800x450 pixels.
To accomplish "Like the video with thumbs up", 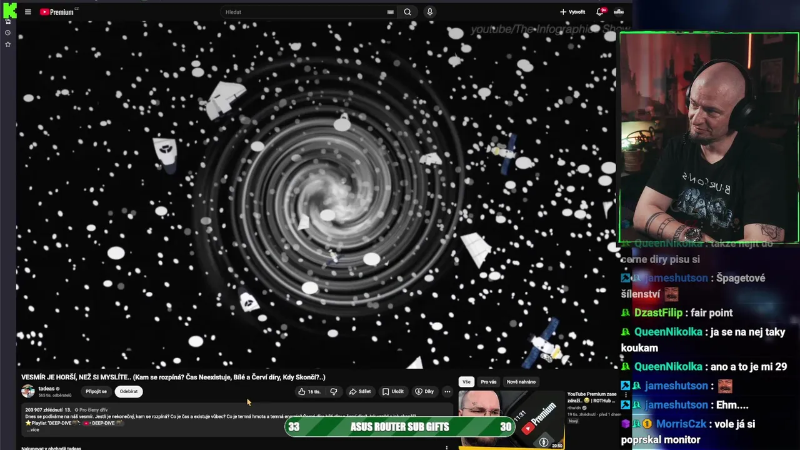I will point(309,391).
